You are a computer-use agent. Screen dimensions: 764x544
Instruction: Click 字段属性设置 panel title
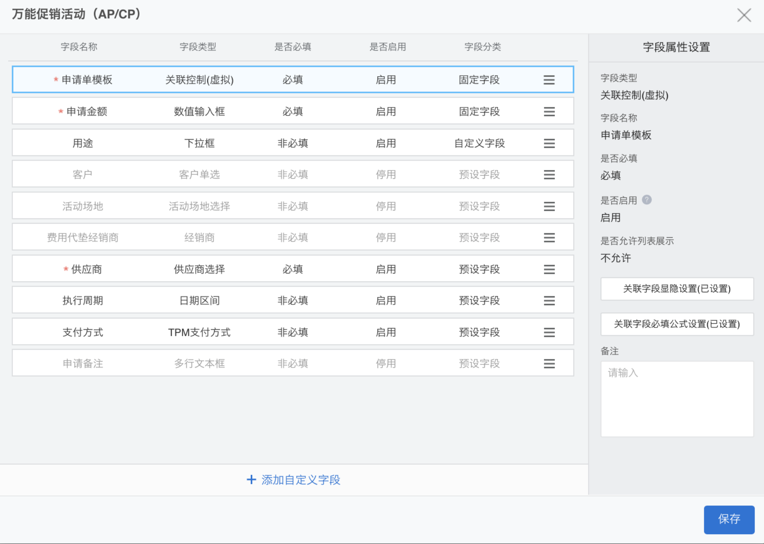[676, 47]
